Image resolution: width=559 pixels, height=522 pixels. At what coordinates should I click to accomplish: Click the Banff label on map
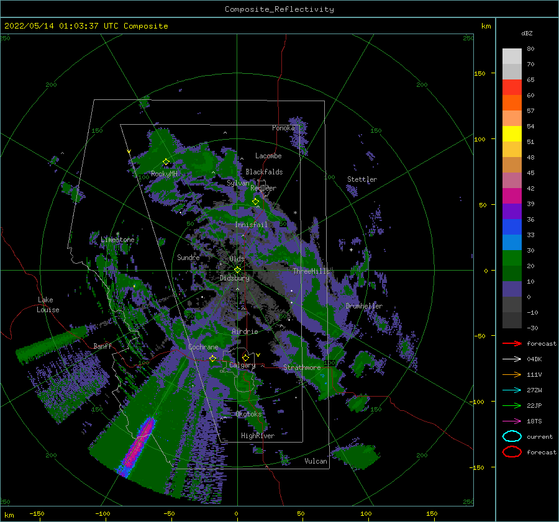click(102, 346)
